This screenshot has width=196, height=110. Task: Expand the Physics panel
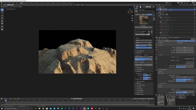pos(158,85)
